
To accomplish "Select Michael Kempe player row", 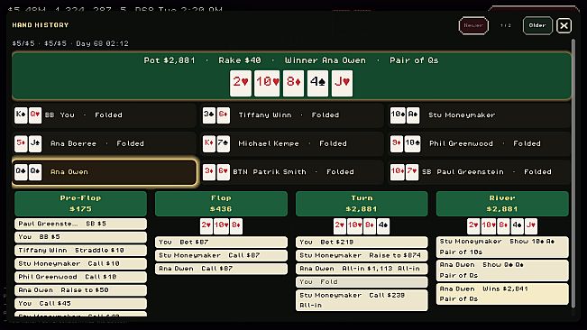I will (292, 143).
